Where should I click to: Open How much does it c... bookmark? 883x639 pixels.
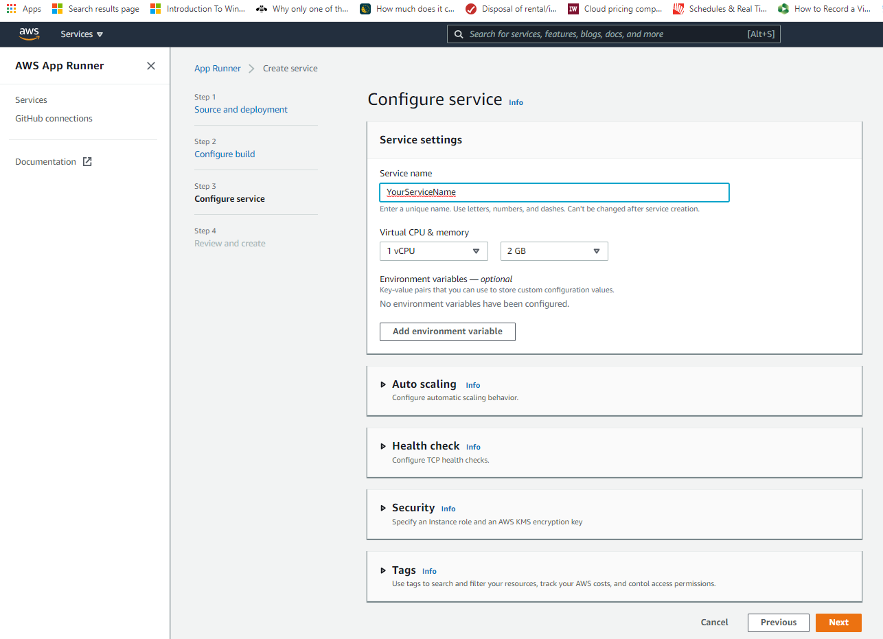pyautogui.click(x=407, y=9)
